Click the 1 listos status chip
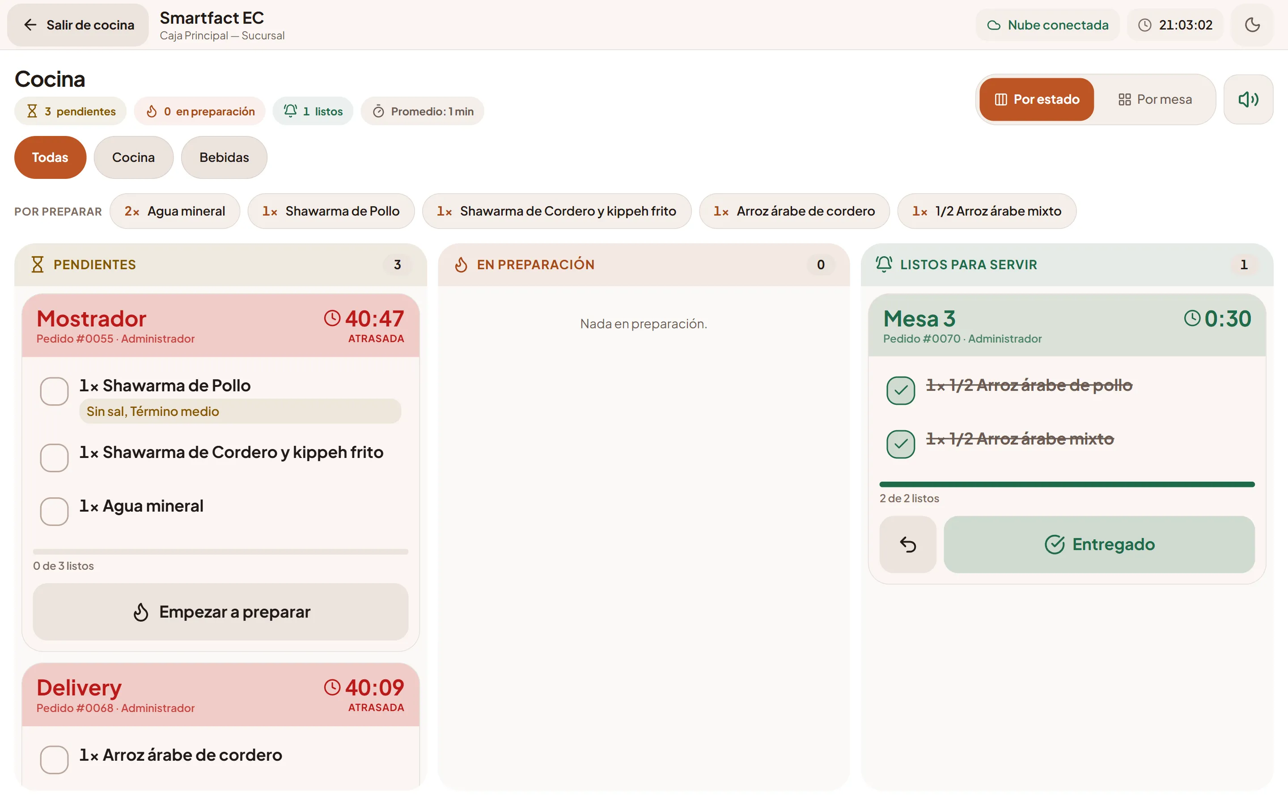 coord(313,111)
